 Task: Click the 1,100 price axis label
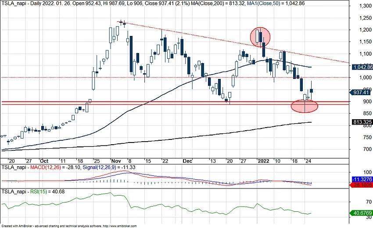tap(365, 54)
